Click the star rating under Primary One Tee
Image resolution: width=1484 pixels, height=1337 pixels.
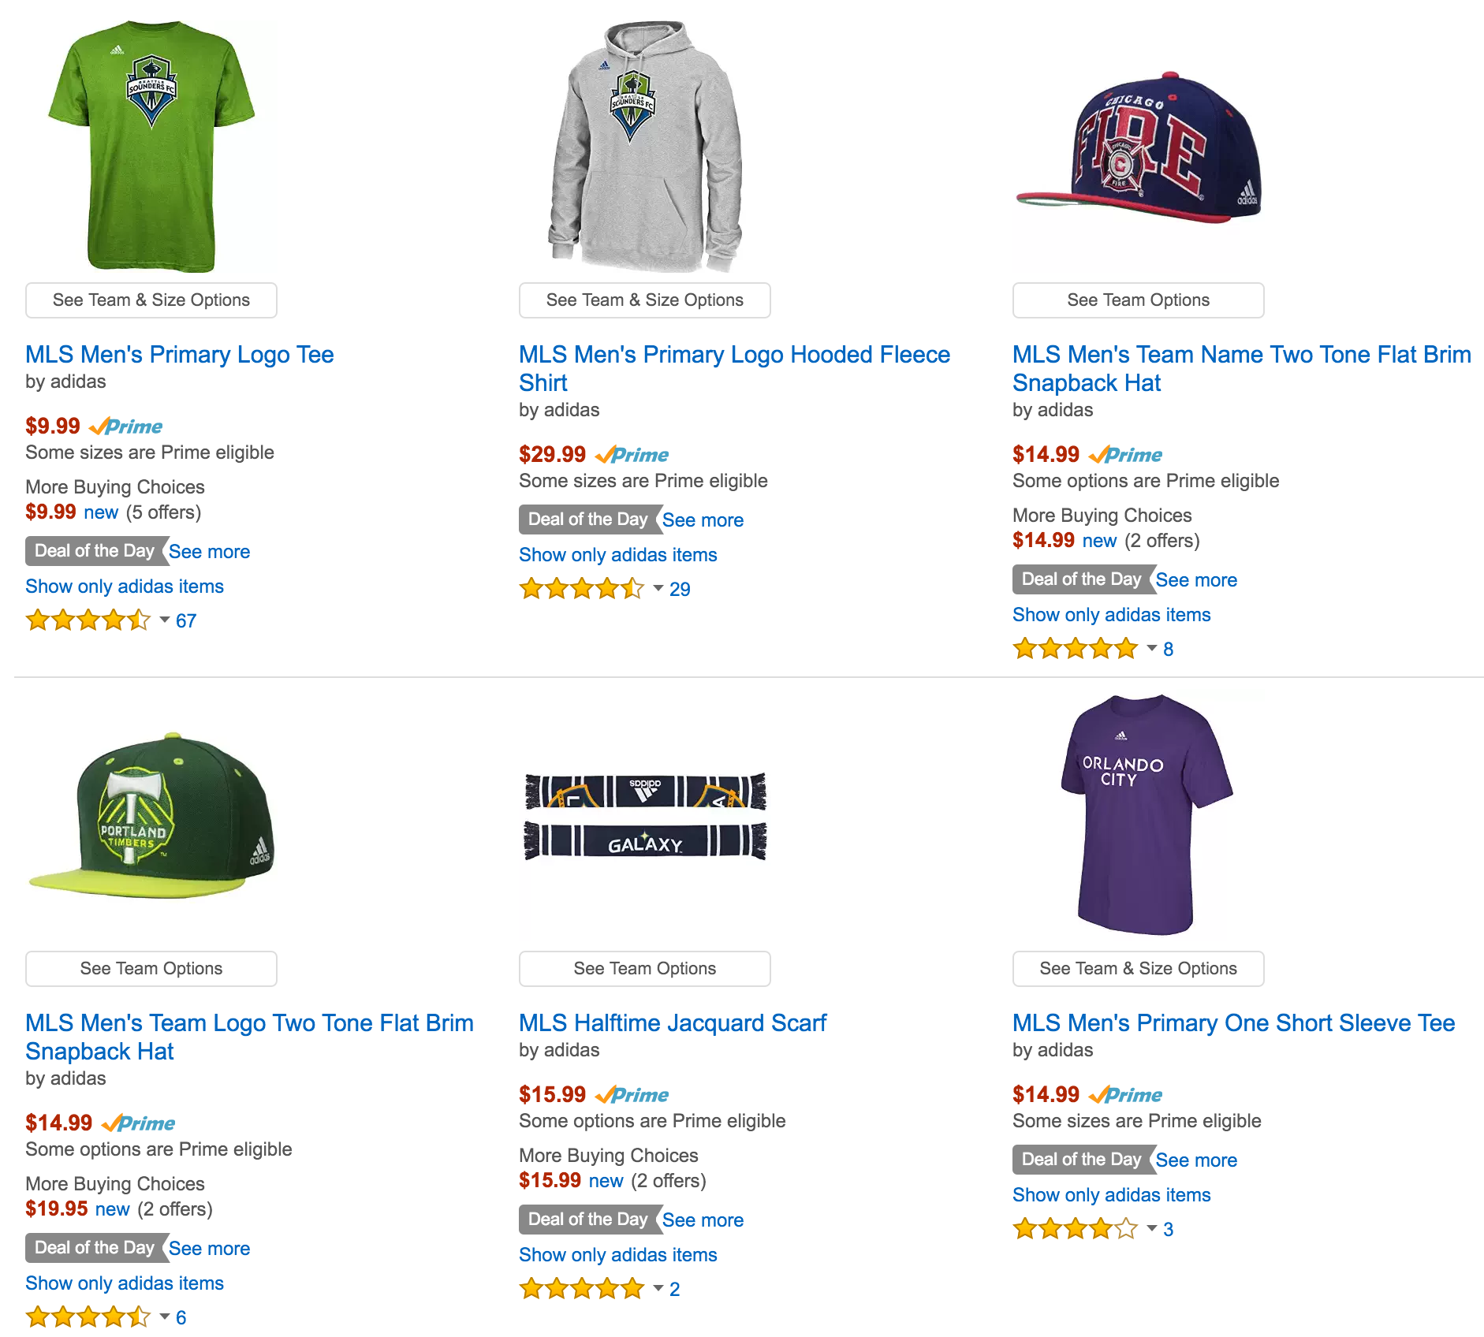coord(1075,1229)
